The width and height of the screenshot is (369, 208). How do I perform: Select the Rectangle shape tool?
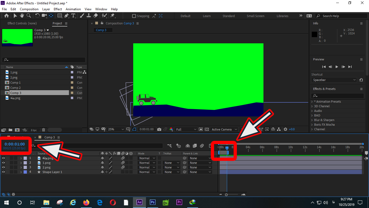[60, 16]
